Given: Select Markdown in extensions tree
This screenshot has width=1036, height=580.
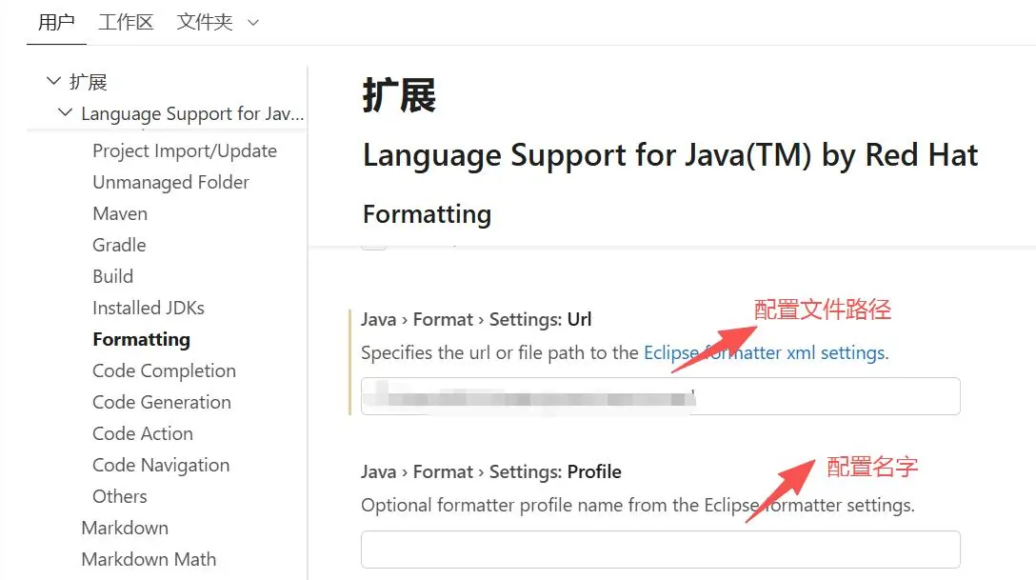Looking at the screenshot, I should point(125,528).
